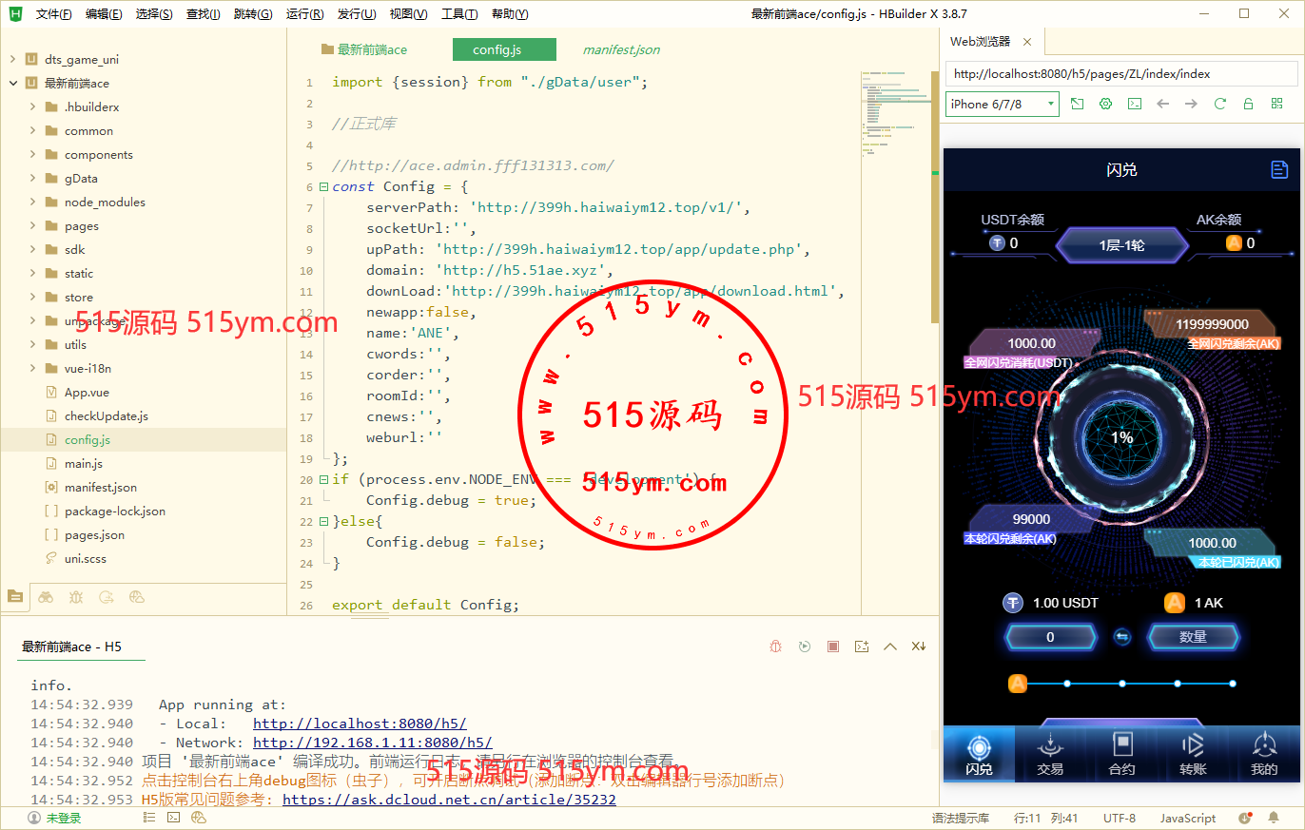Image resolution: width=1305 pixels, height=830 pixels.
Task: Open the search binoculars icon in sidebar bottom
Action: [46, 597]
